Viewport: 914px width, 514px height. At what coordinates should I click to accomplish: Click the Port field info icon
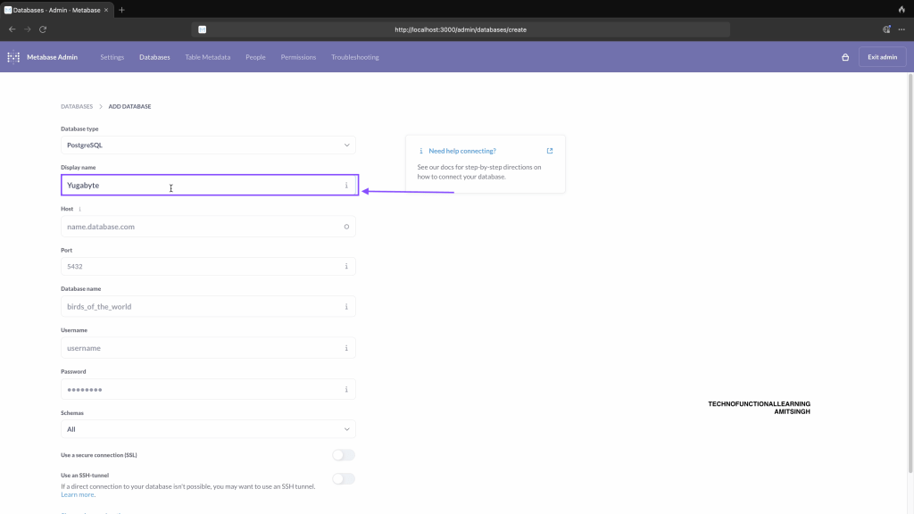pyautogui.click(x=346, y=266)
